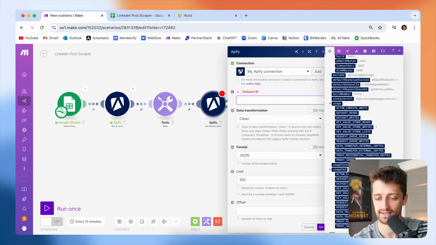Open the purple Tools wrench icon

click(206, 222)
